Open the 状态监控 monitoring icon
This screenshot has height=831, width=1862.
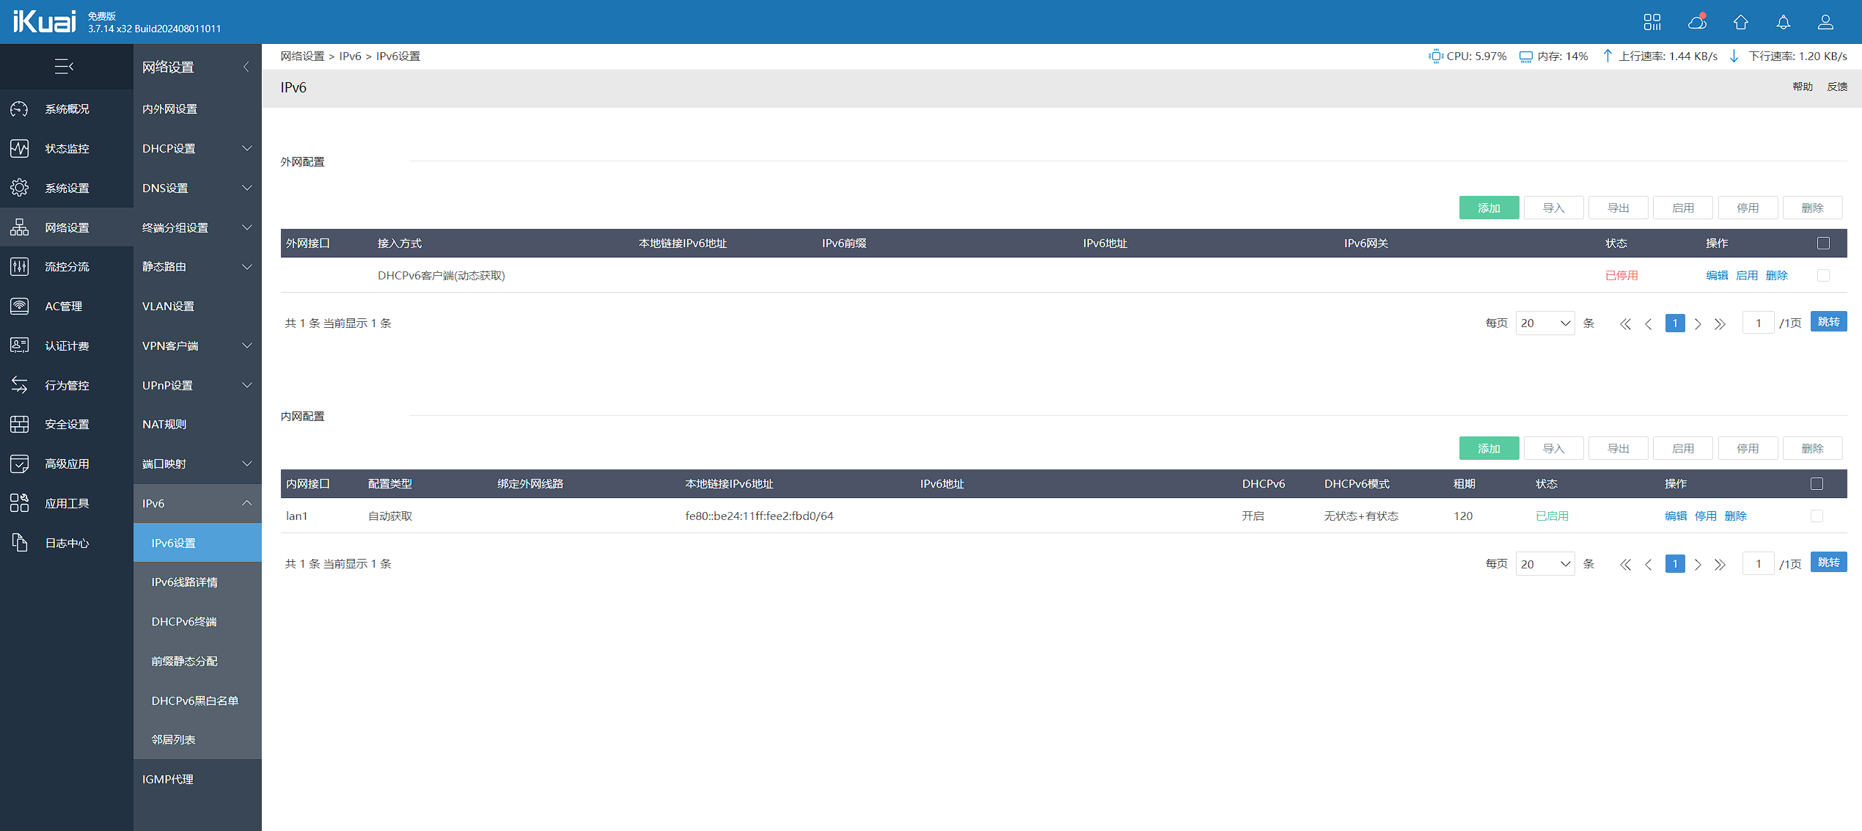click(20, 148)
